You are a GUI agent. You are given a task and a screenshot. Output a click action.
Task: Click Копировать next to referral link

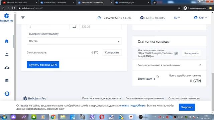coord(191,53)
